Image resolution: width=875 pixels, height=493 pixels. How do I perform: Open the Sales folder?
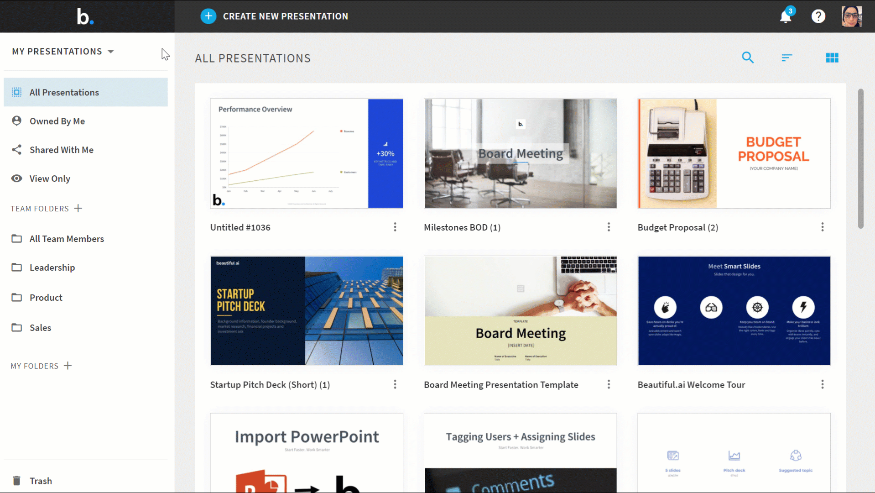[86, 328]
